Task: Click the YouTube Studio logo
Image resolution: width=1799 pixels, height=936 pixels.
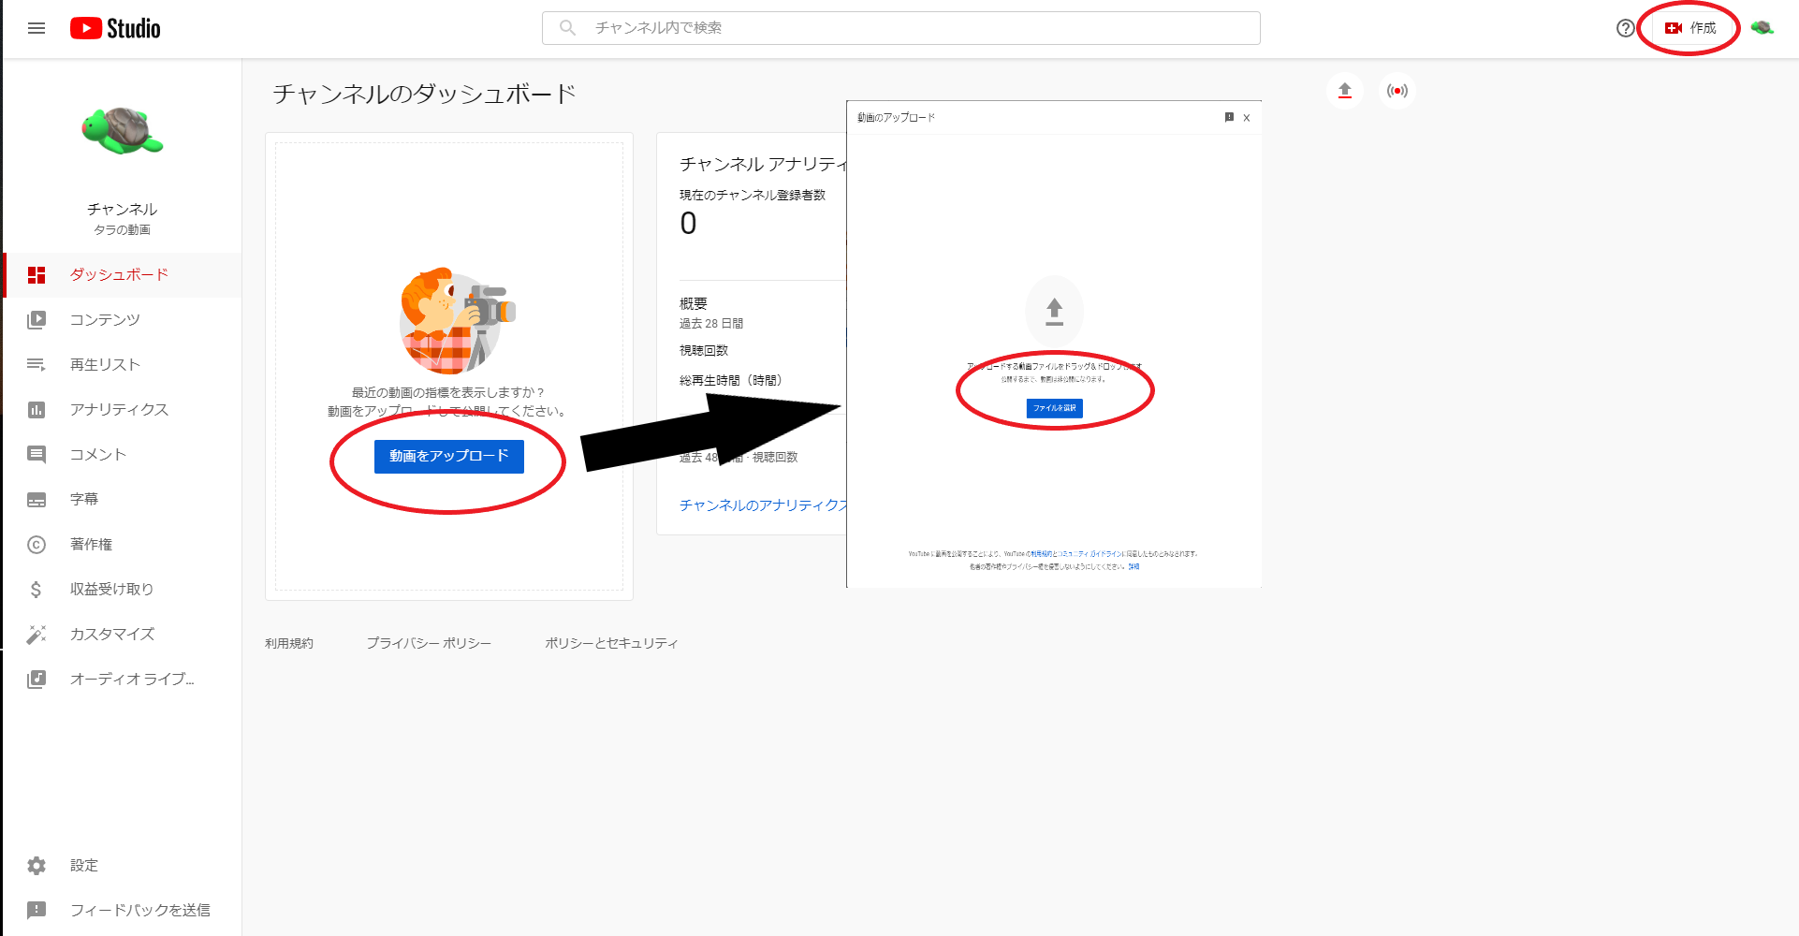Action: (x=115, y=28)
